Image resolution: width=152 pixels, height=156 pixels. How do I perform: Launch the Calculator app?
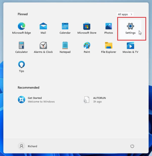click(21, 48)
